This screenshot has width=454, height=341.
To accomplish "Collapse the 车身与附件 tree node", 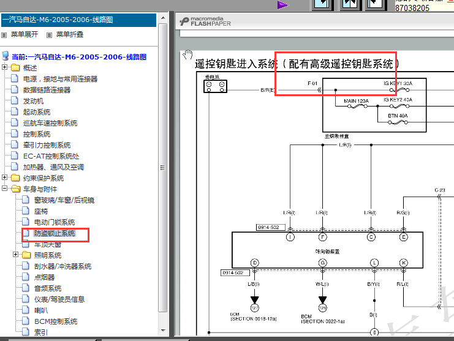I will point(4,189).
